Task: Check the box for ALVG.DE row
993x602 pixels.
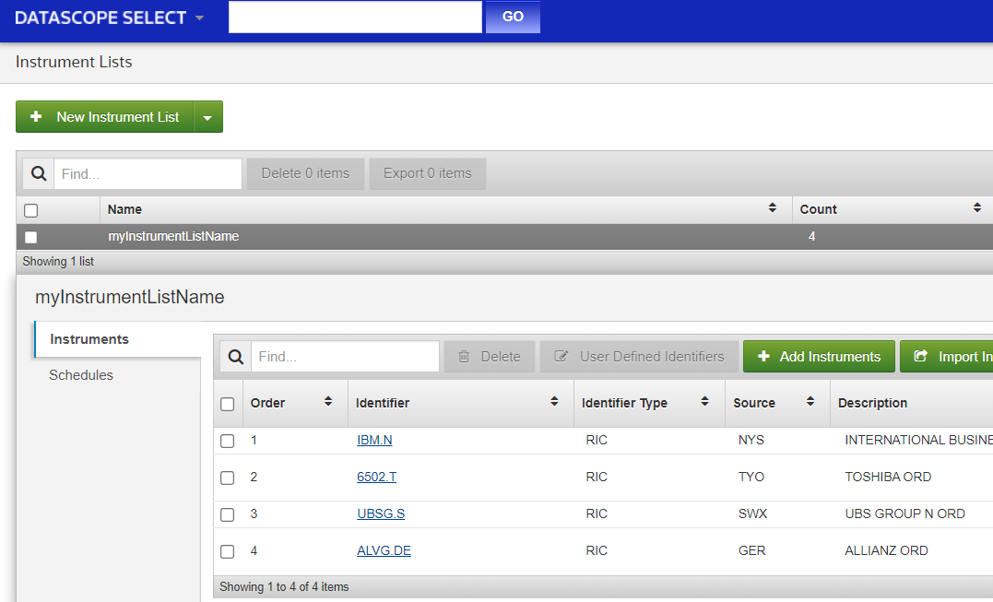Action: (228, 551)
